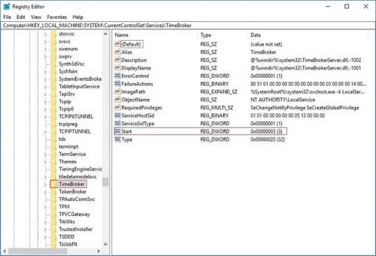The image size is (376, 256).
Task: Click the tree's vertical scrollbar thumb
Action: 105,182
